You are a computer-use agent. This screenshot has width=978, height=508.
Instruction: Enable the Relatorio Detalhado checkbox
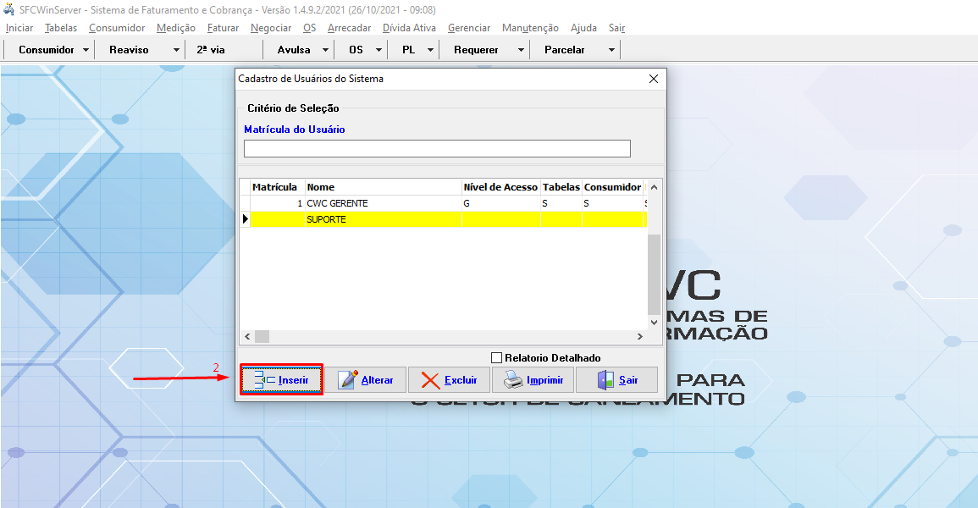(x=497, y=356)
